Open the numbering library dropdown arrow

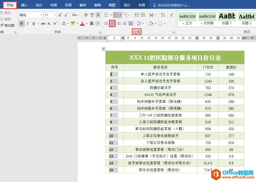[120, 15]
